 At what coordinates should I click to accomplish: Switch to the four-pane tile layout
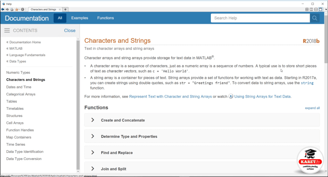pyautogui.click(x=307, y=9)
